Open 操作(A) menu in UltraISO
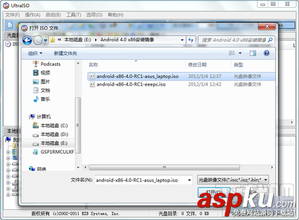 [x=33, y=15]
